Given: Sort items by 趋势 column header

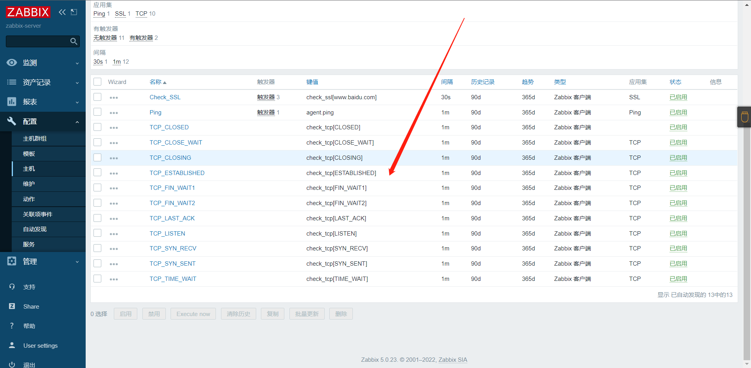Looking at the screenshot, I should click(x=528, y=82).
